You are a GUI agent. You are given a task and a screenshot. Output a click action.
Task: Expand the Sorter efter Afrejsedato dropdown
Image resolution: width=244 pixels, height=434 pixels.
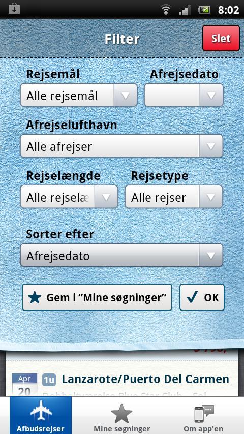(x=121, y=255)
